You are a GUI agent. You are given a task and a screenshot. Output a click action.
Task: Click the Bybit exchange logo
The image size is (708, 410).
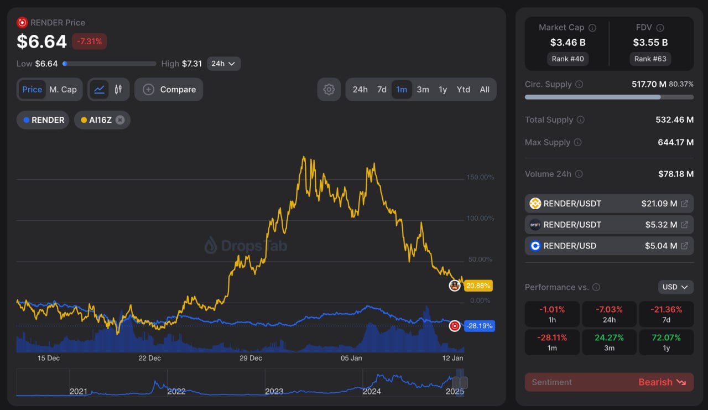click(535, 225)
